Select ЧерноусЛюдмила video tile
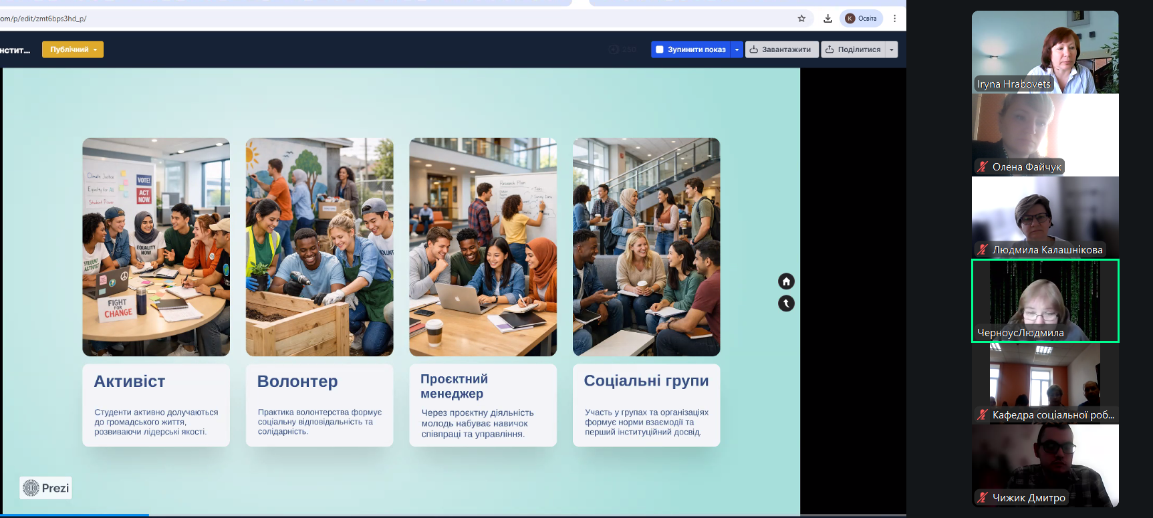 point(1045,301)
